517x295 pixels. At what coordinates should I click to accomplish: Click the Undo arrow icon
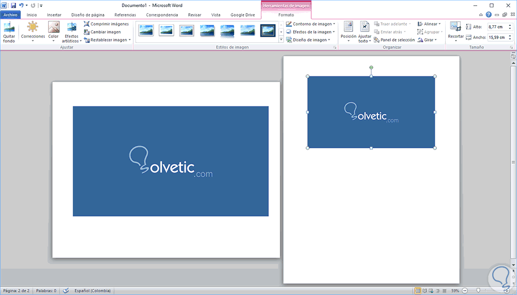coord(21,5)
